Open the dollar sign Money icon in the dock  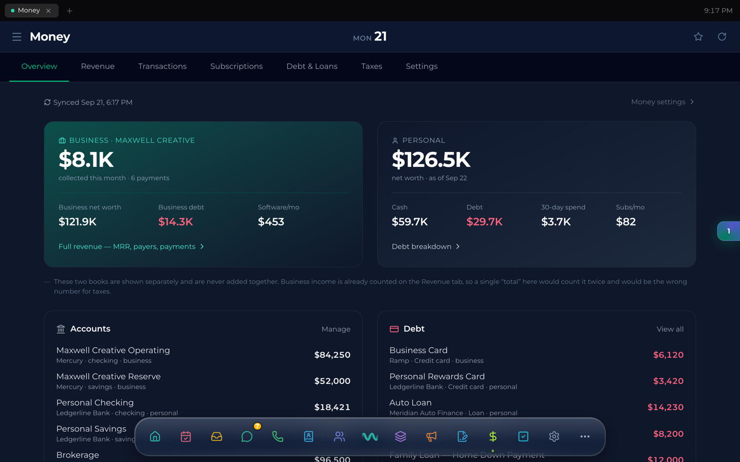tap(493, 436)
